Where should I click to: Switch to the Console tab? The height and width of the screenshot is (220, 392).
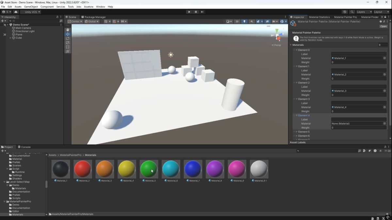point(24,147)
